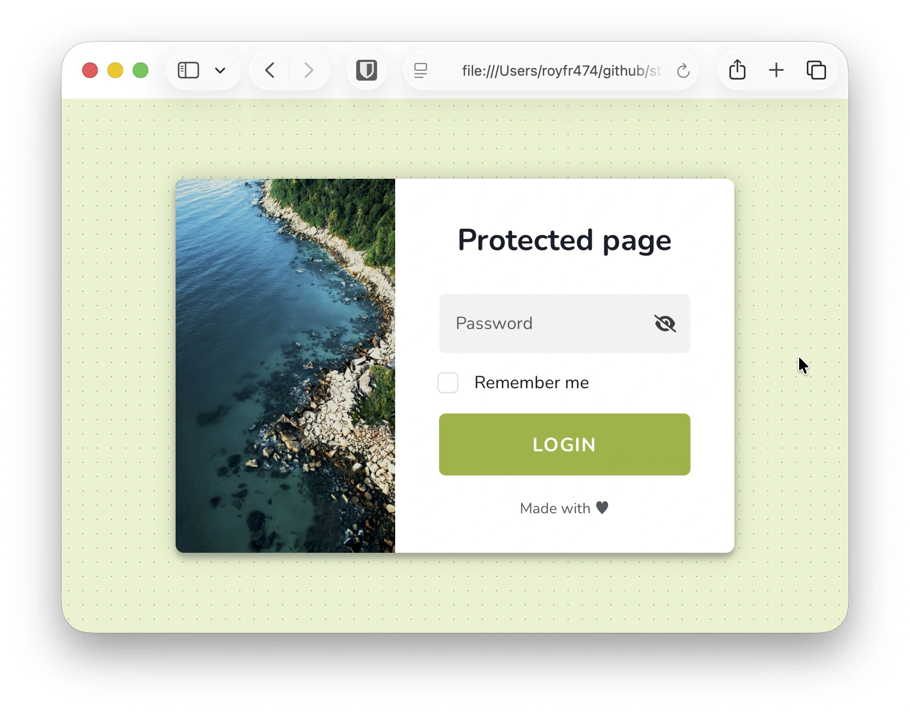Enable the Remember me checkbox
Image resolution: width=910 pixels, height=714 pixels.
point(448,383)
